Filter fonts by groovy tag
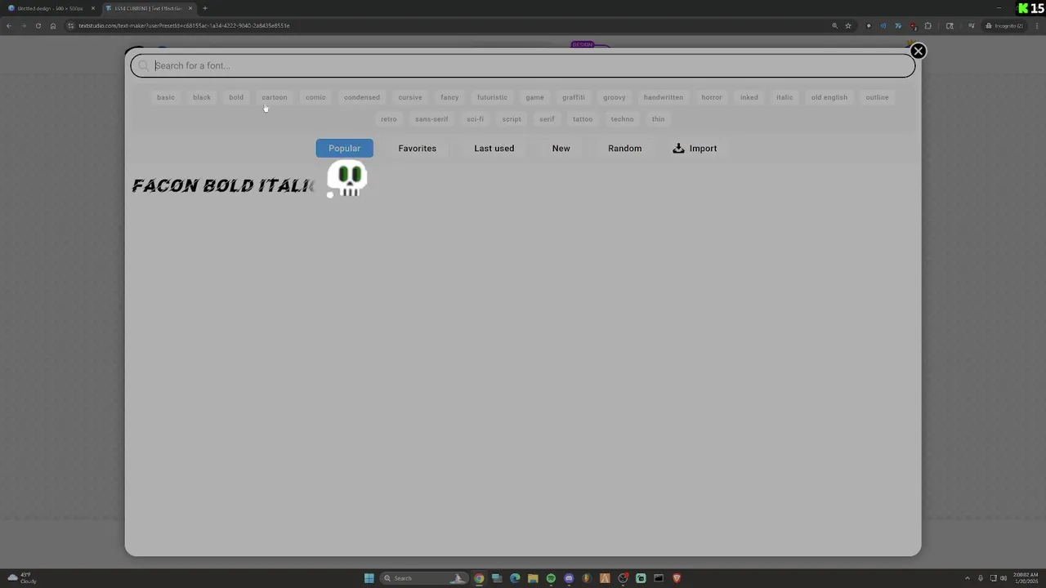 (x=615, y=97)
